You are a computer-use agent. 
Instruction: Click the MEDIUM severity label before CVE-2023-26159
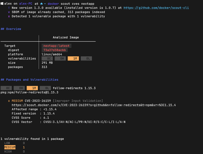coord(17,101)
